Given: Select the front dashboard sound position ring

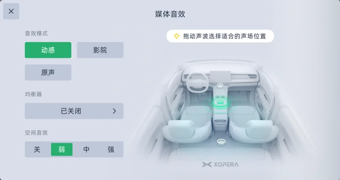Looking at the screenshot, I should click(220, 85).
